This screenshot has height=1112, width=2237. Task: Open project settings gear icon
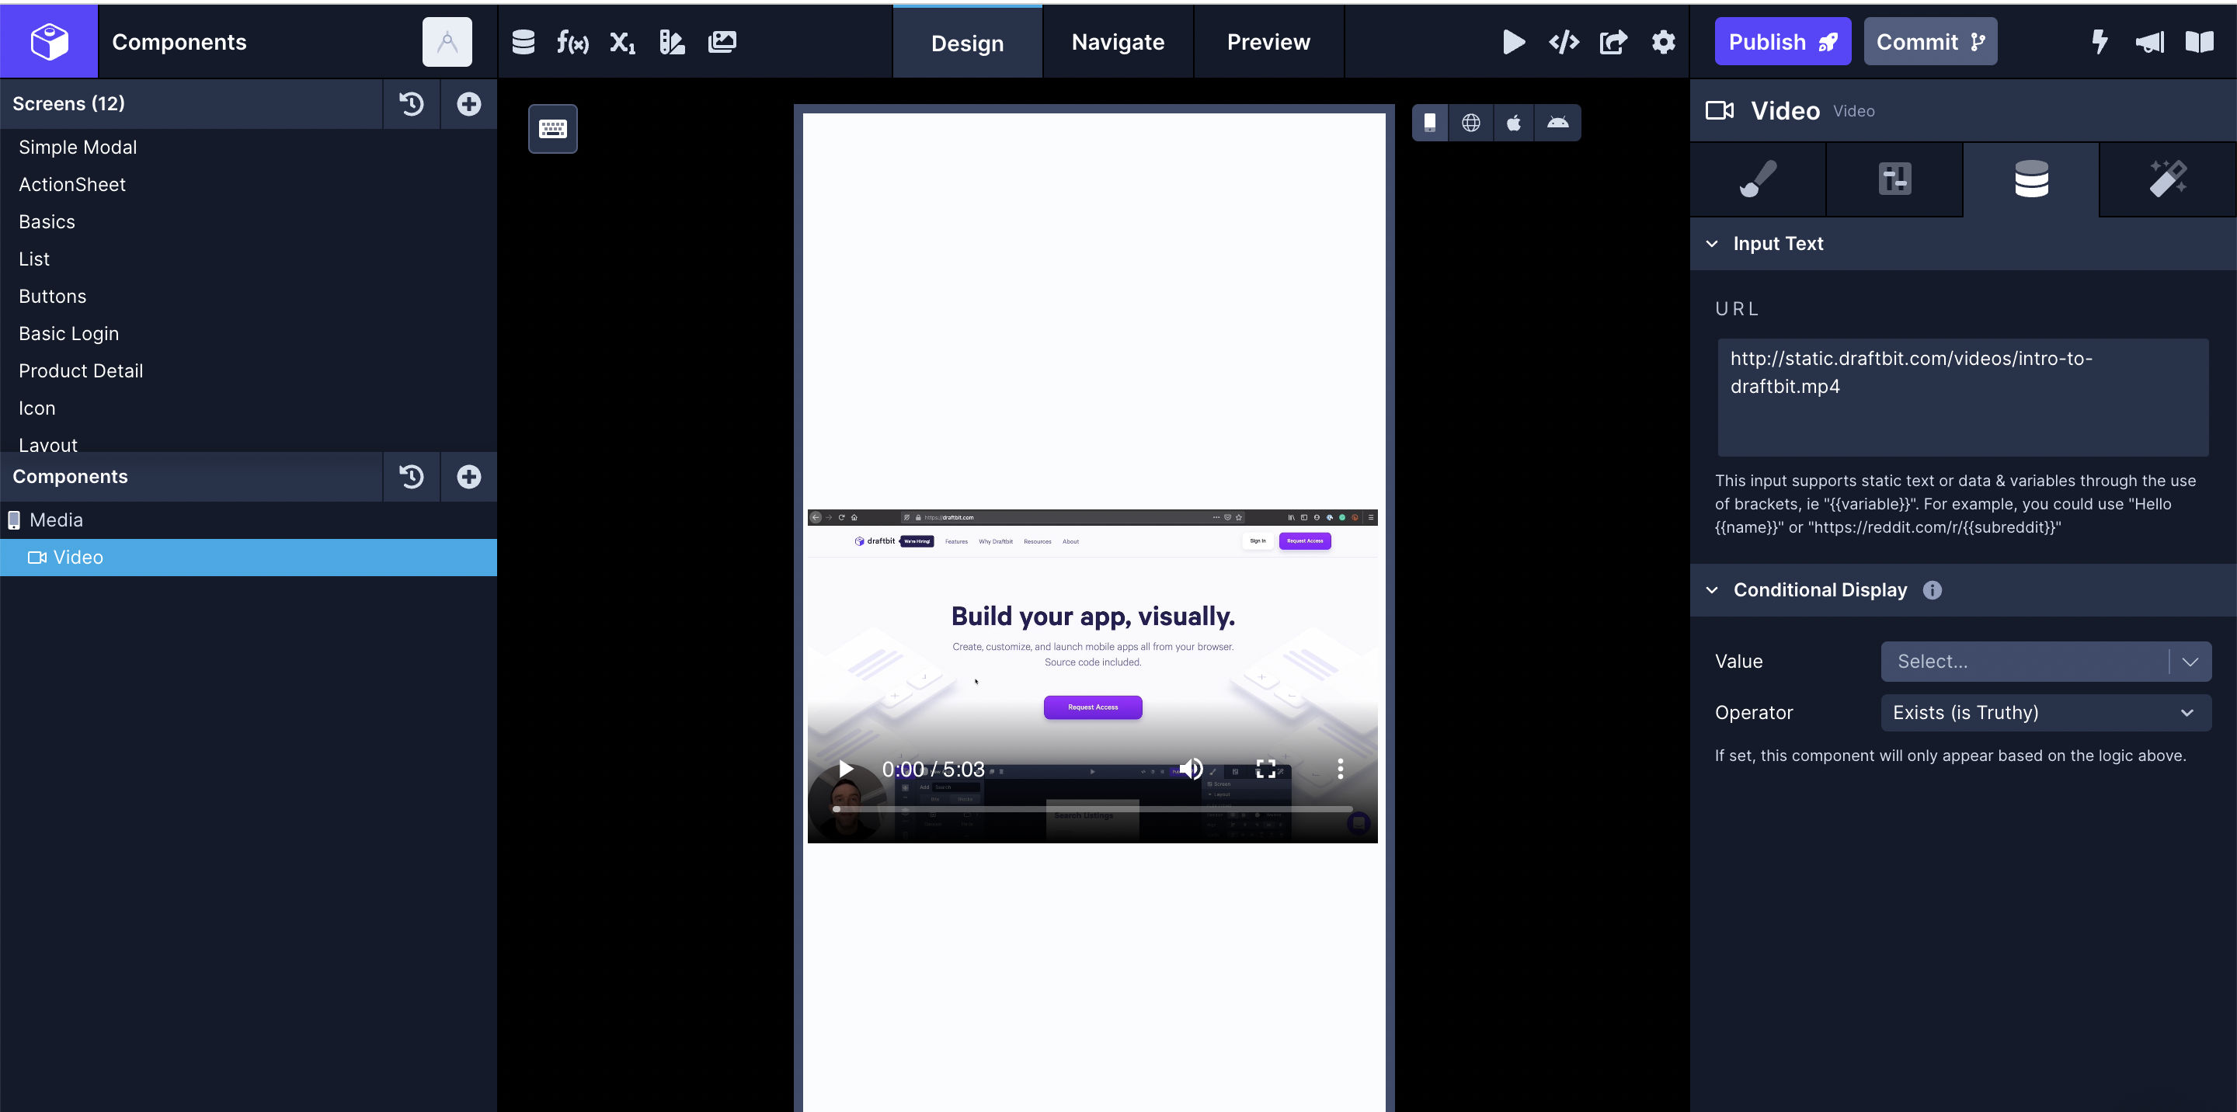pyautogui.click(x=1663, y=42)
